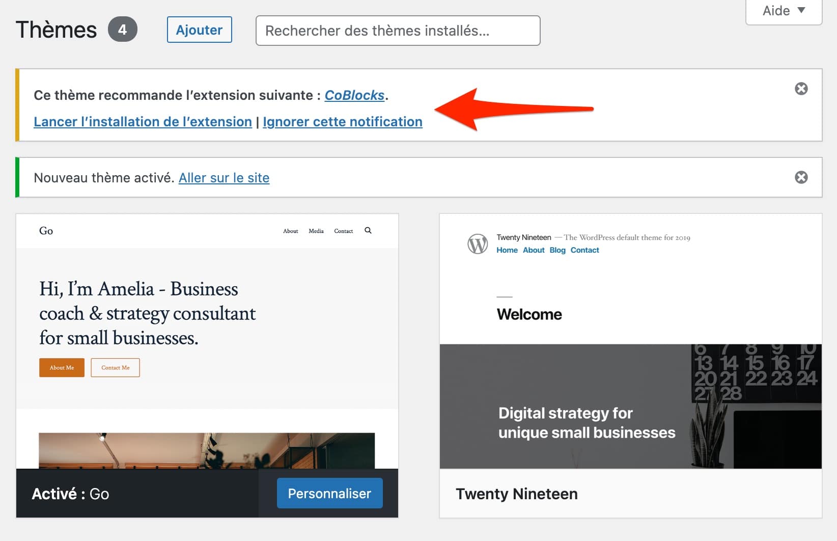Click the Ajouter button
Viewport: 837px width, 541px height.
pyautogui.click(x=199, y=30)
